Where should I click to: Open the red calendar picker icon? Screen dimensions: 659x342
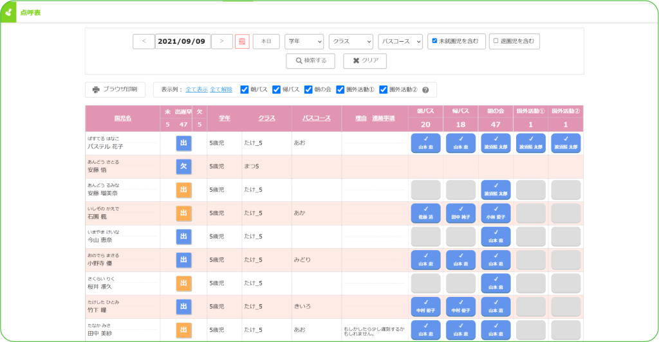[x=242, y=42]
